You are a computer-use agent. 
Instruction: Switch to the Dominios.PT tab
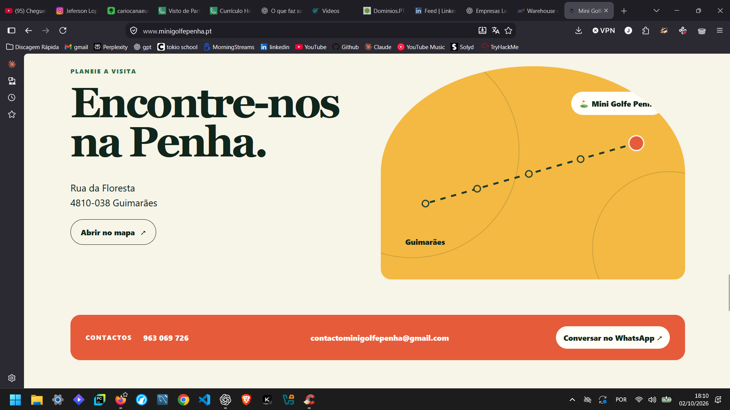(384, 11)
